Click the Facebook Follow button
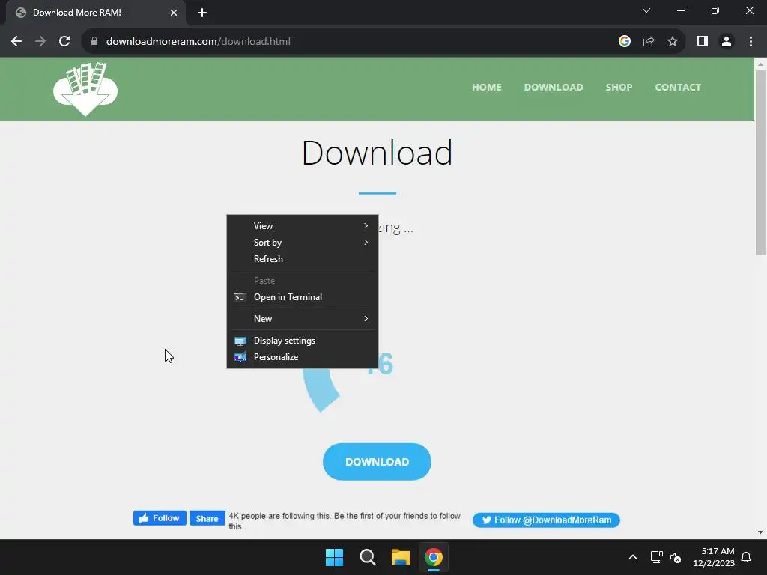The height and width of the screenshot is (575, 767). 160,518
